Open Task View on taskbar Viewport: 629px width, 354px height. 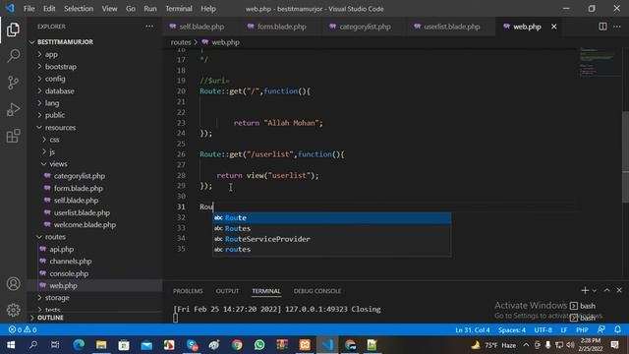[x=55, y=345]
